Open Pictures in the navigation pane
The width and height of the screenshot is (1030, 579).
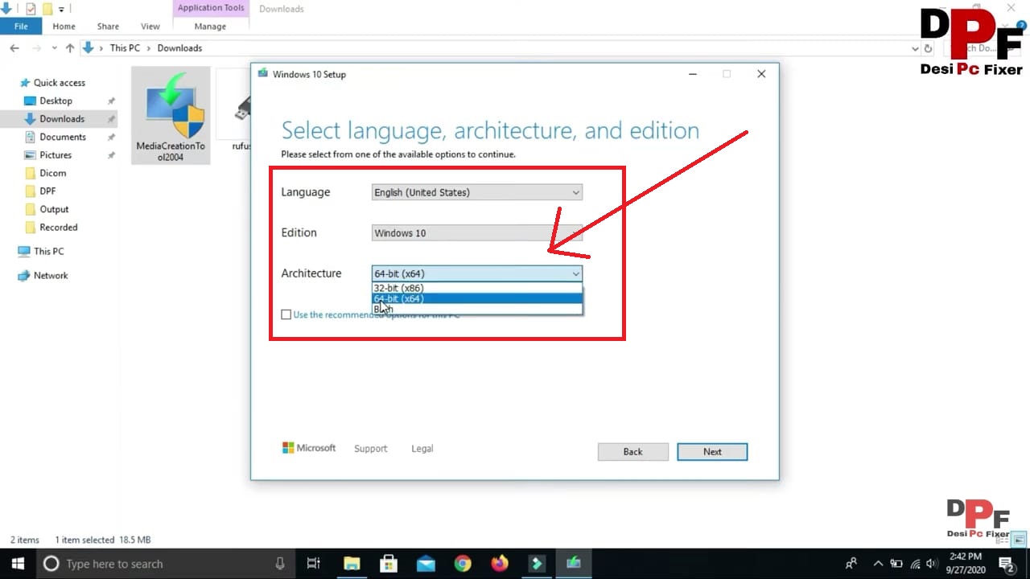56,155
